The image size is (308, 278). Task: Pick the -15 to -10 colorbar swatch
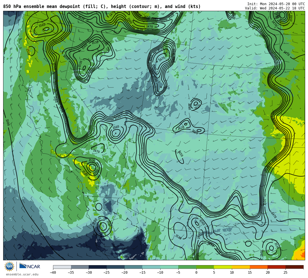pyautogui.click(x=151, y=267)
